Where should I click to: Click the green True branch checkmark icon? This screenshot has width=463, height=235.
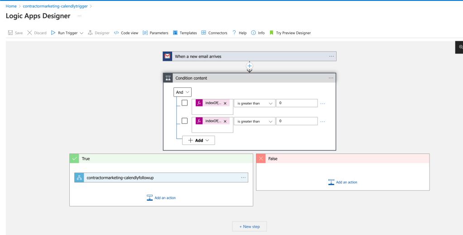[74, 158]
